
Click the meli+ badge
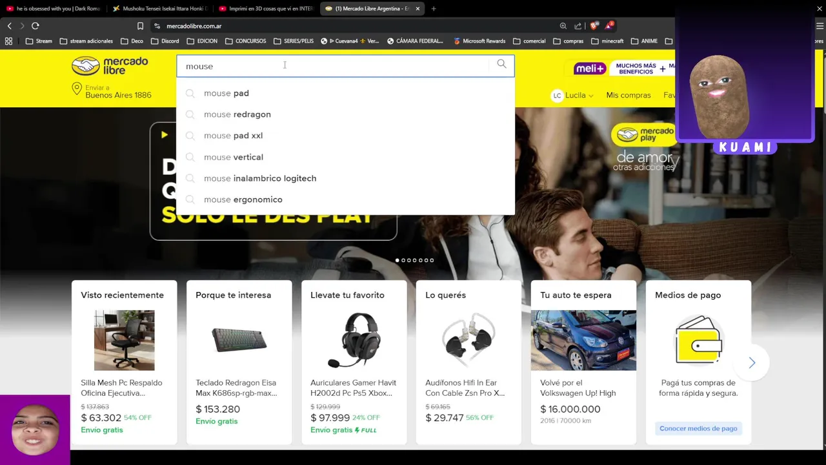[x=590, y=68]
